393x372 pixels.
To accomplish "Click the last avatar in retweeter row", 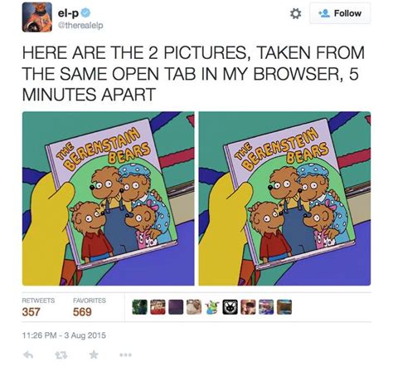I will point(284,307).
